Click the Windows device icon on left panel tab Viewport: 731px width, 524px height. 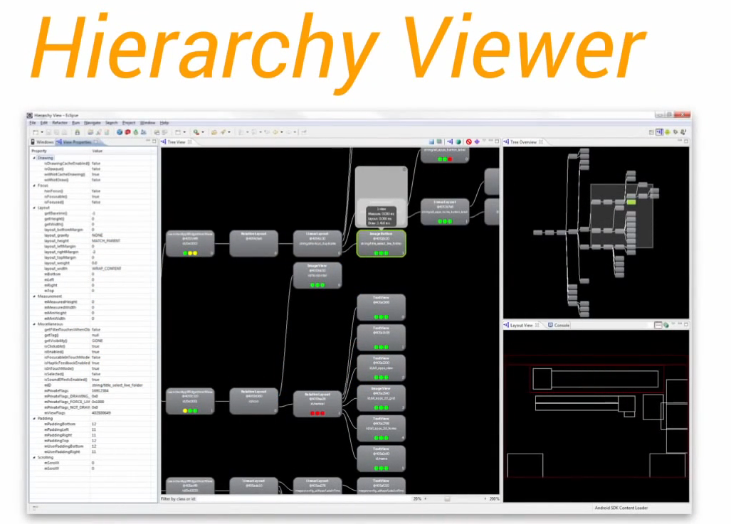click(x=33, y=141)
